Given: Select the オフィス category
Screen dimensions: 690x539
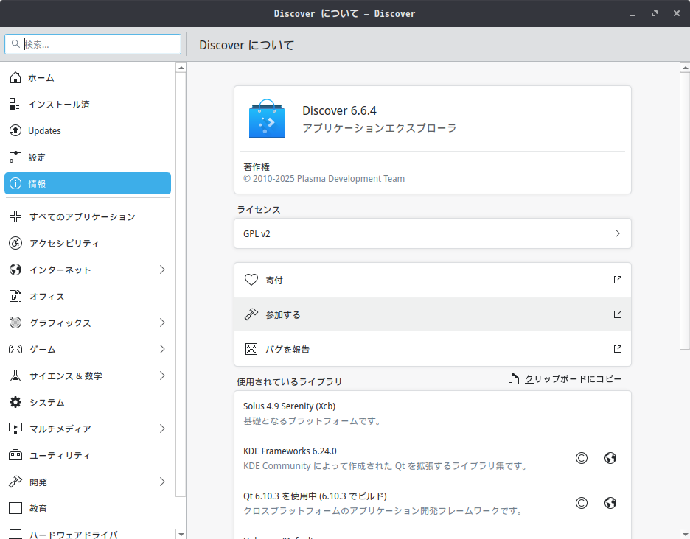Looking at the screenshot, I should coord(88,296).
